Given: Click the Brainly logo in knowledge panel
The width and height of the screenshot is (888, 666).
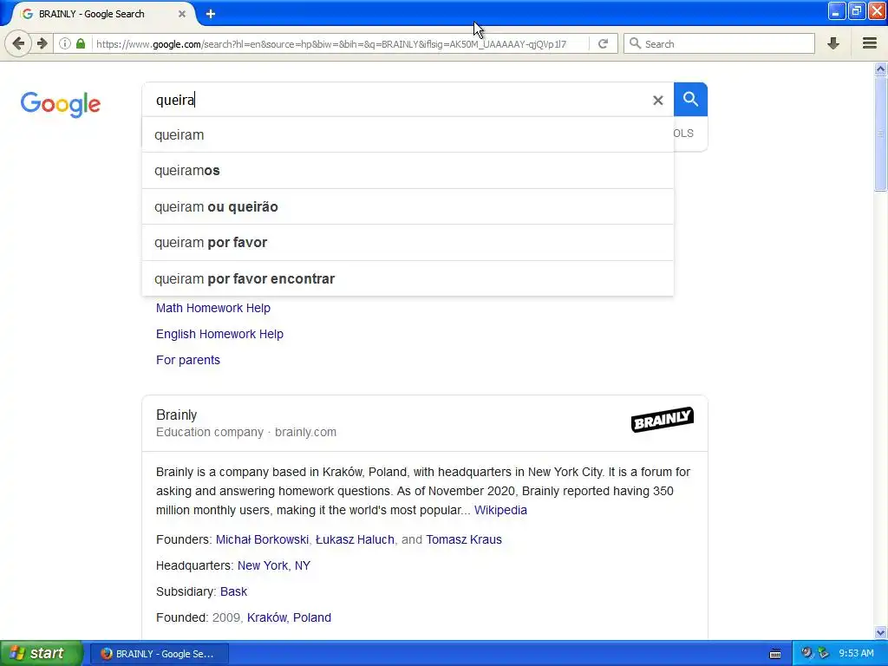Looking at the screenshot, I should [x=662, y=420].
